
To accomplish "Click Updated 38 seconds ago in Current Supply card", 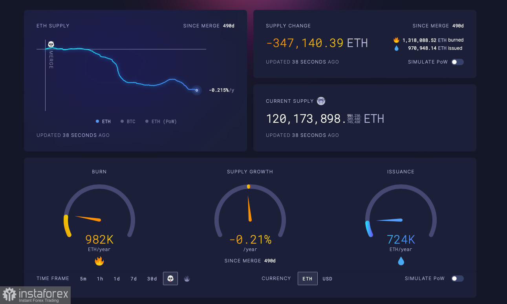I will (302, 135).
